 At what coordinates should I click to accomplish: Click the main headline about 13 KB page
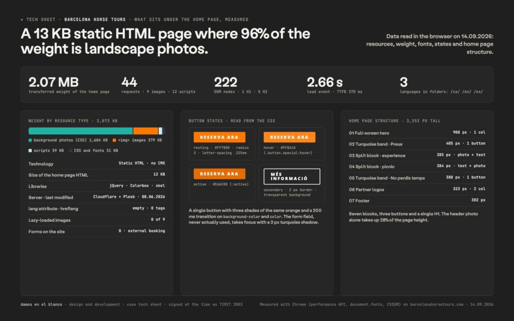pos(165,42)
